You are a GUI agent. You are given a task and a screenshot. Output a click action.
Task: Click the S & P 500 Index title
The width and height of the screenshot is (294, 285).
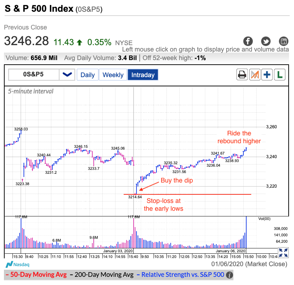(x=39, y=9)
